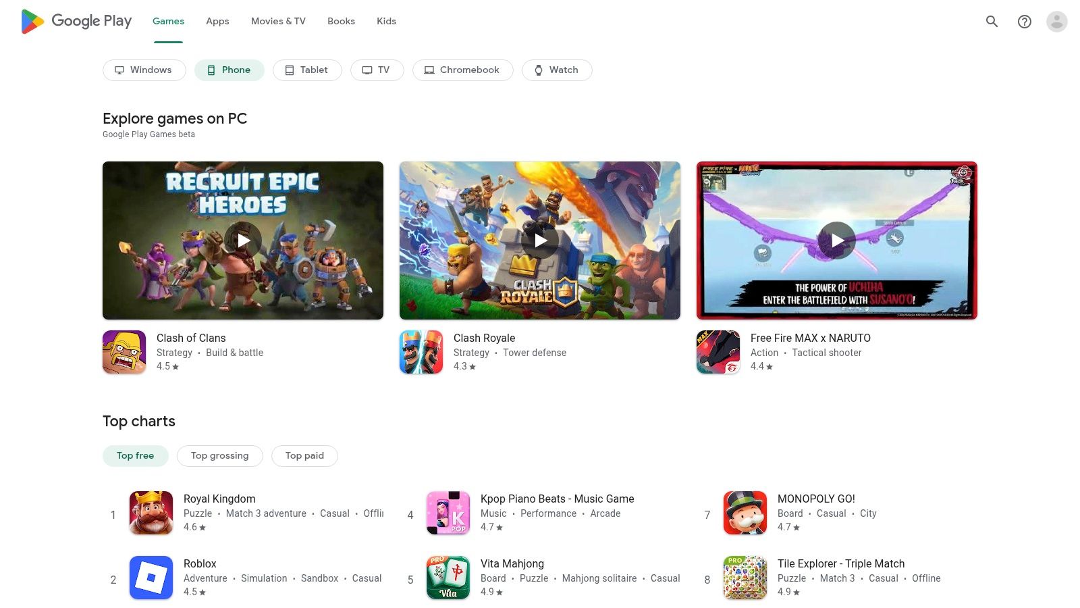Click the MONOPOLY GO! app icon
Viewport: 1080px width, 608px height.
[x=745, y=513]
